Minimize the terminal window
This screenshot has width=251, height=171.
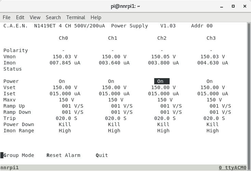click(x=222, y=7)
